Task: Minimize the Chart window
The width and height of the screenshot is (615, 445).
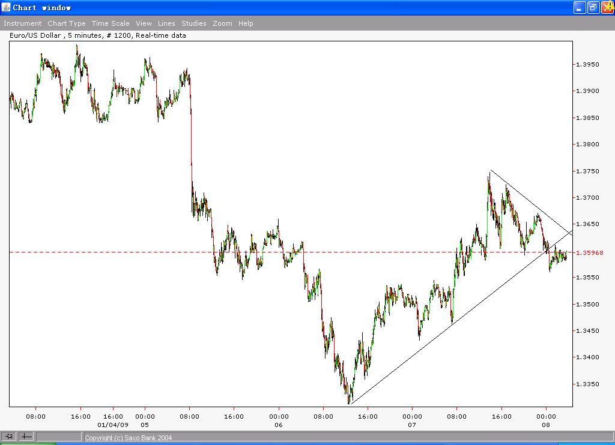Action: (580, 7)
